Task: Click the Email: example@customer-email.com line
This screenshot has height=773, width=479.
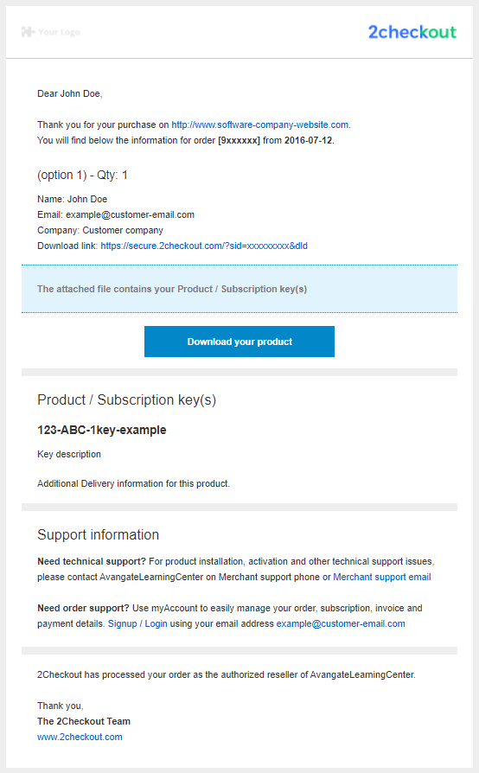Action: 116,215
